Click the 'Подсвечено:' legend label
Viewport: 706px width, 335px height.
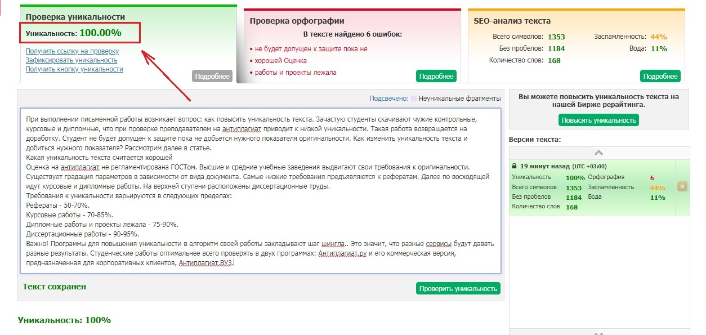(x=389, y=99)
